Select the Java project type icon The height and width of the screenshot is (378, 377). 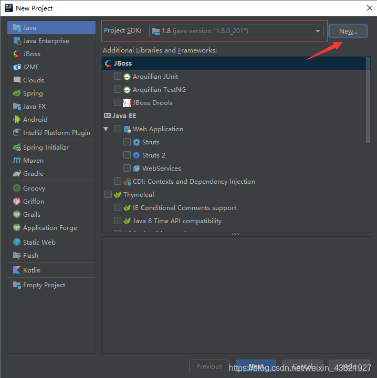click(x=17, y=28)
